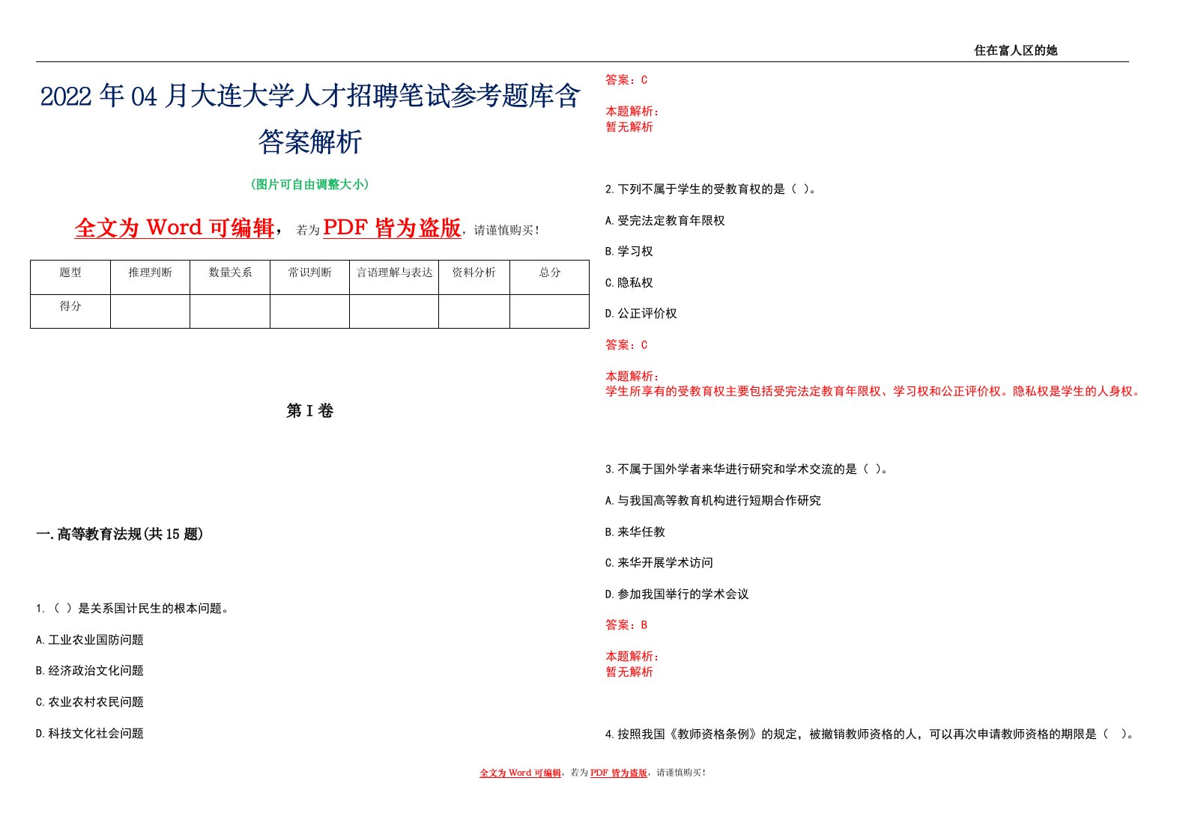The height and width of the screenshot is (840, 1189).
Task: Click the subtitle line 答案解析
Action: click(310, 141)
